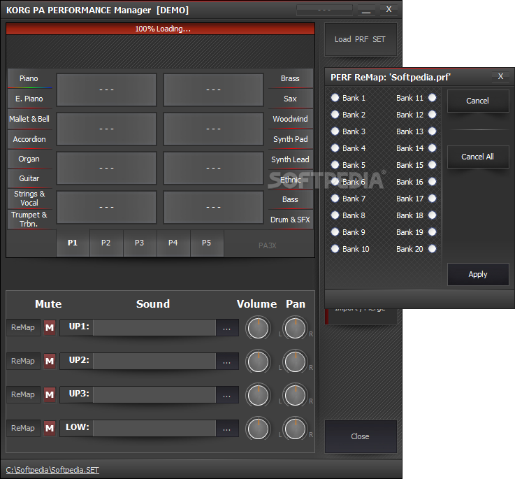Click ReMap button for UP2
515x479 pixels.
(23, 361)
